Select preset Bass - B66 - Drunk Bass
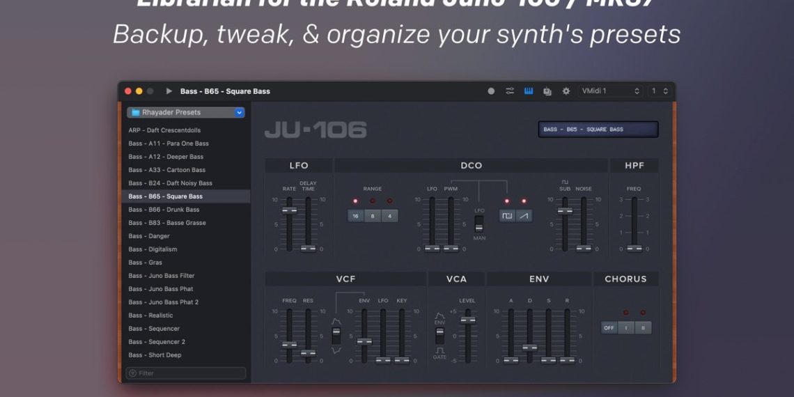 click(164, 210)
